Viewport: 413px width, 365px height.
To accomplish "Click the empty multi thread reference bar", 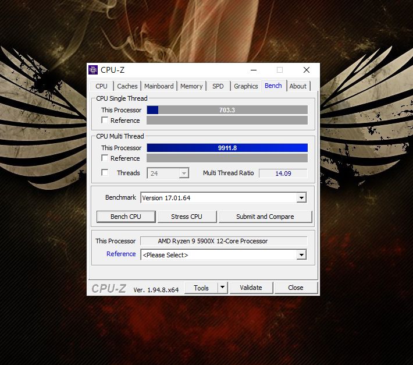I will tap(227, 158).
